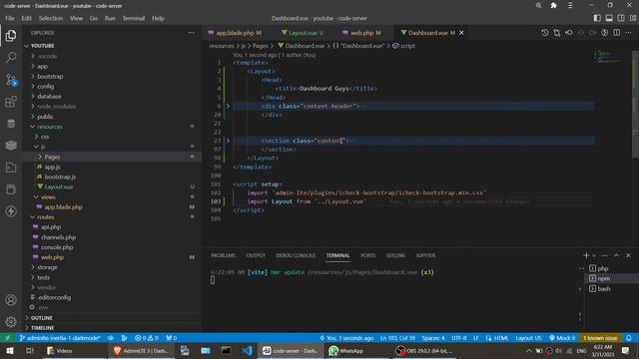The height and width of the screenshot is (359, 639).
Task: Open the Explorer view in activity bar
Action: (11, 36)
